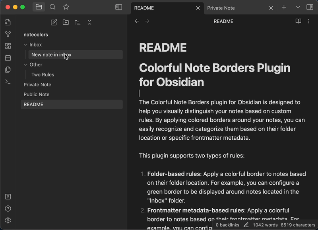The image size is (318, 230).
Task: Click the notecolors vault title
Action: (x=36, y=35)
